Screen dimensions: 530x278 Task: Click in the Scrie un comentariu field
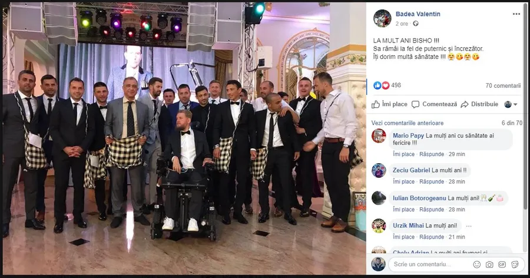click(431, 264)
